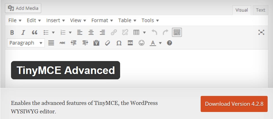Apply text color with the A icon
Viewport: 273px width, 119px height.
pyautogui.click(x=153, y=43)
